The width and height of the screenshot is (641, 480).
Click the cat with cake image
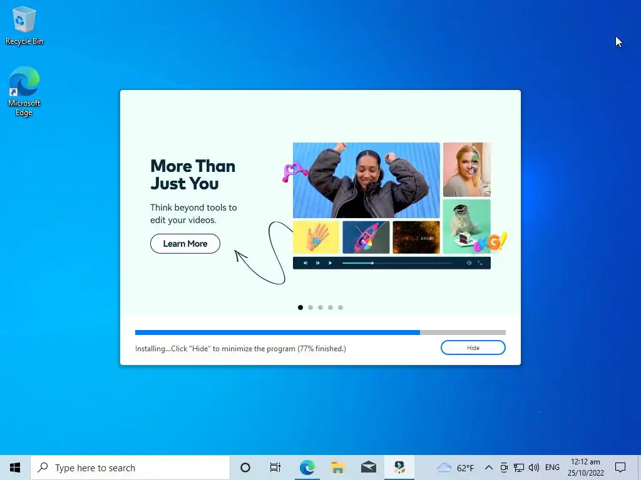(467, 226)
